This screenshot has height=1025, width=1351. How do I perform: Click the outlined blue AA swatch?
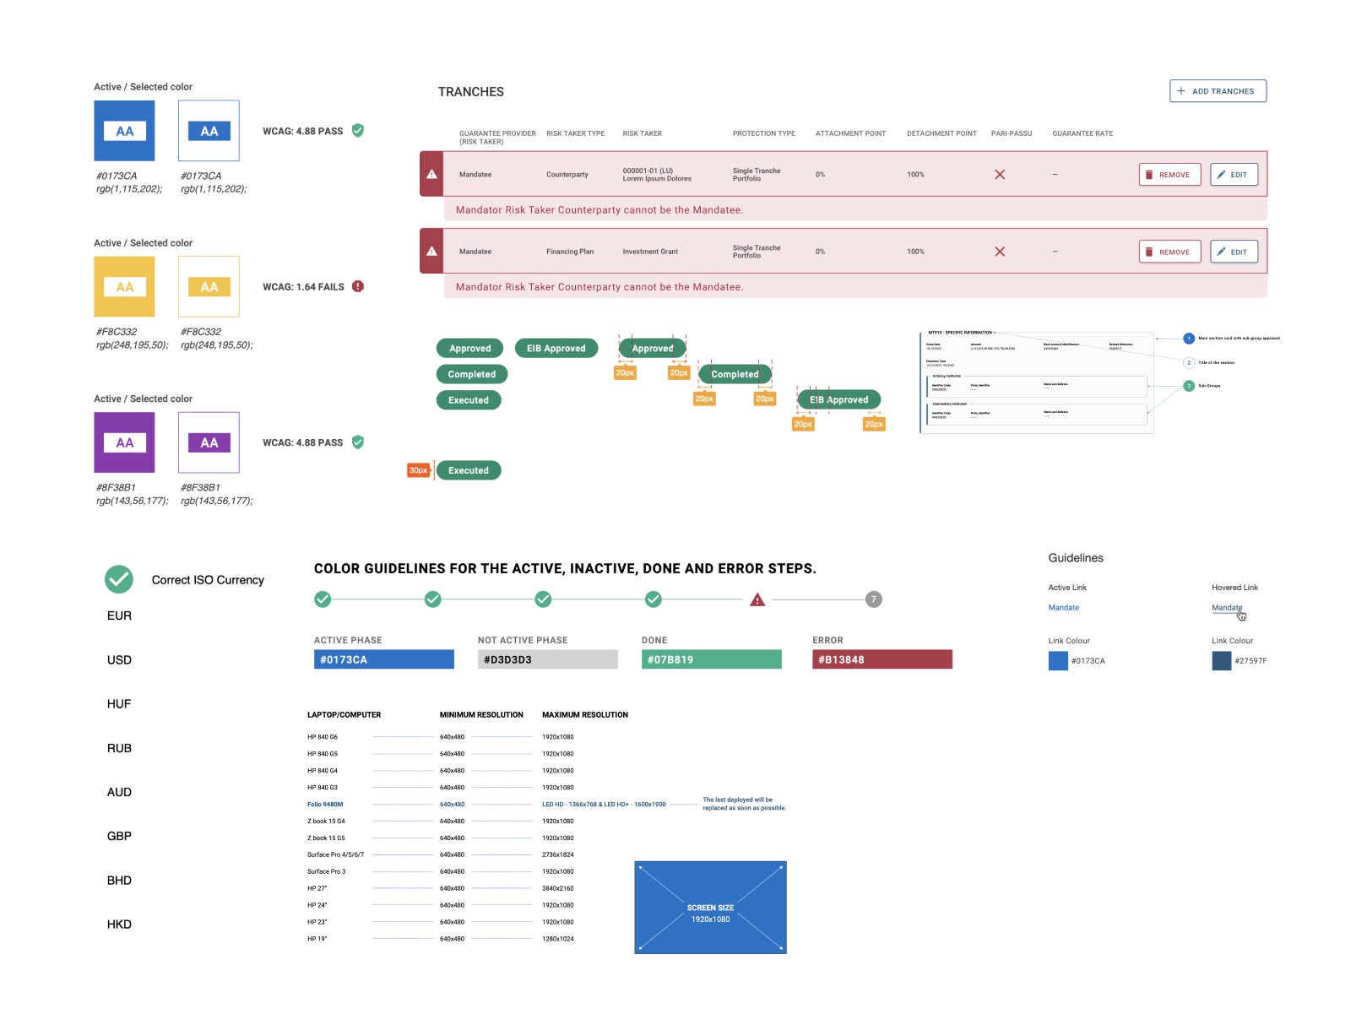pyautogui.click(x=209, y=131)
